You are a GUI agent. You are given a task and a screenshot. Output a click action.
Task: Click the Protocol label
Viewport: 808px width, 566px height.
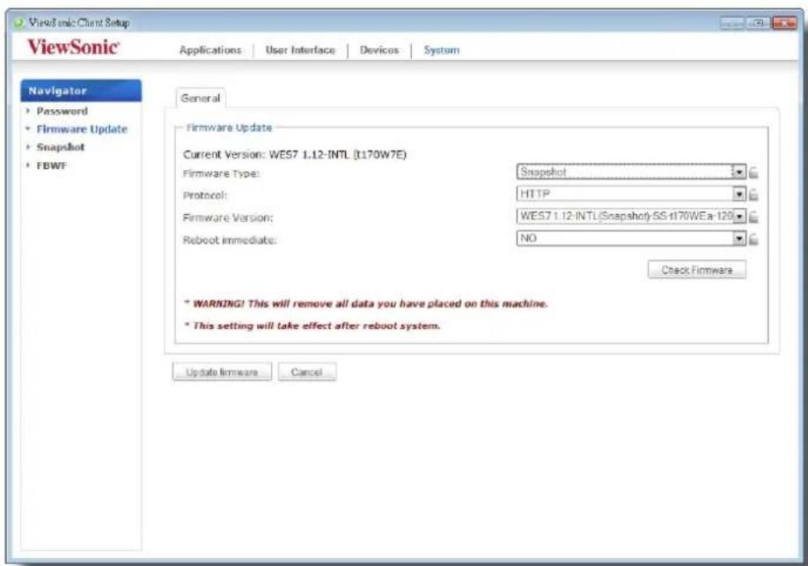point(205,195)
